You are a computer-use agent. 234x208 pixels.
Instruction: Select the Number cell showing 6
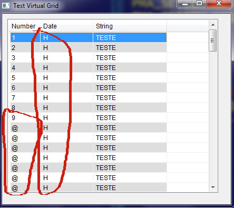pyautogui.click(x=25, y=87)
